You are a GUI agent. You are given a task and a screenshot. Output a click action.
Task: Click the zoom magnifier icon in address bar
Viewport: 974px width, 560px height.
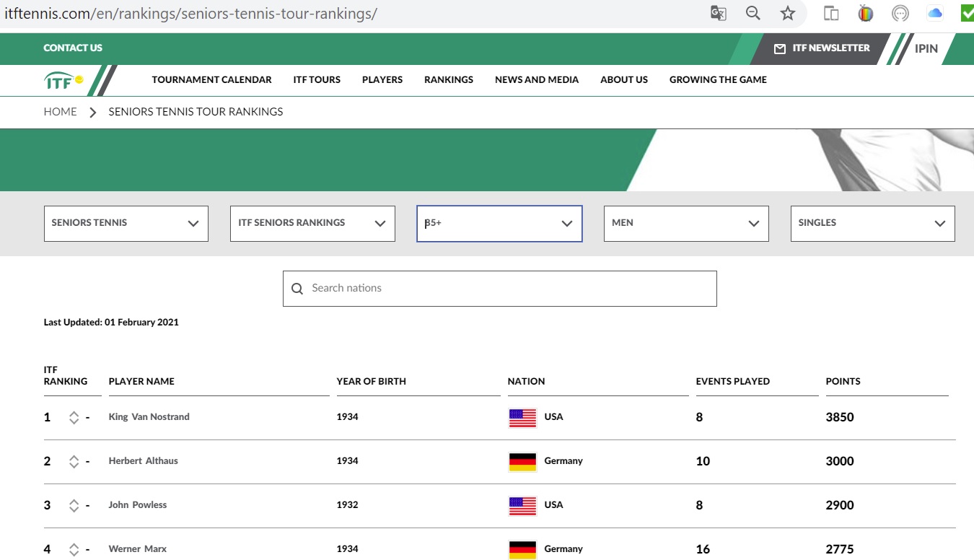753,13
